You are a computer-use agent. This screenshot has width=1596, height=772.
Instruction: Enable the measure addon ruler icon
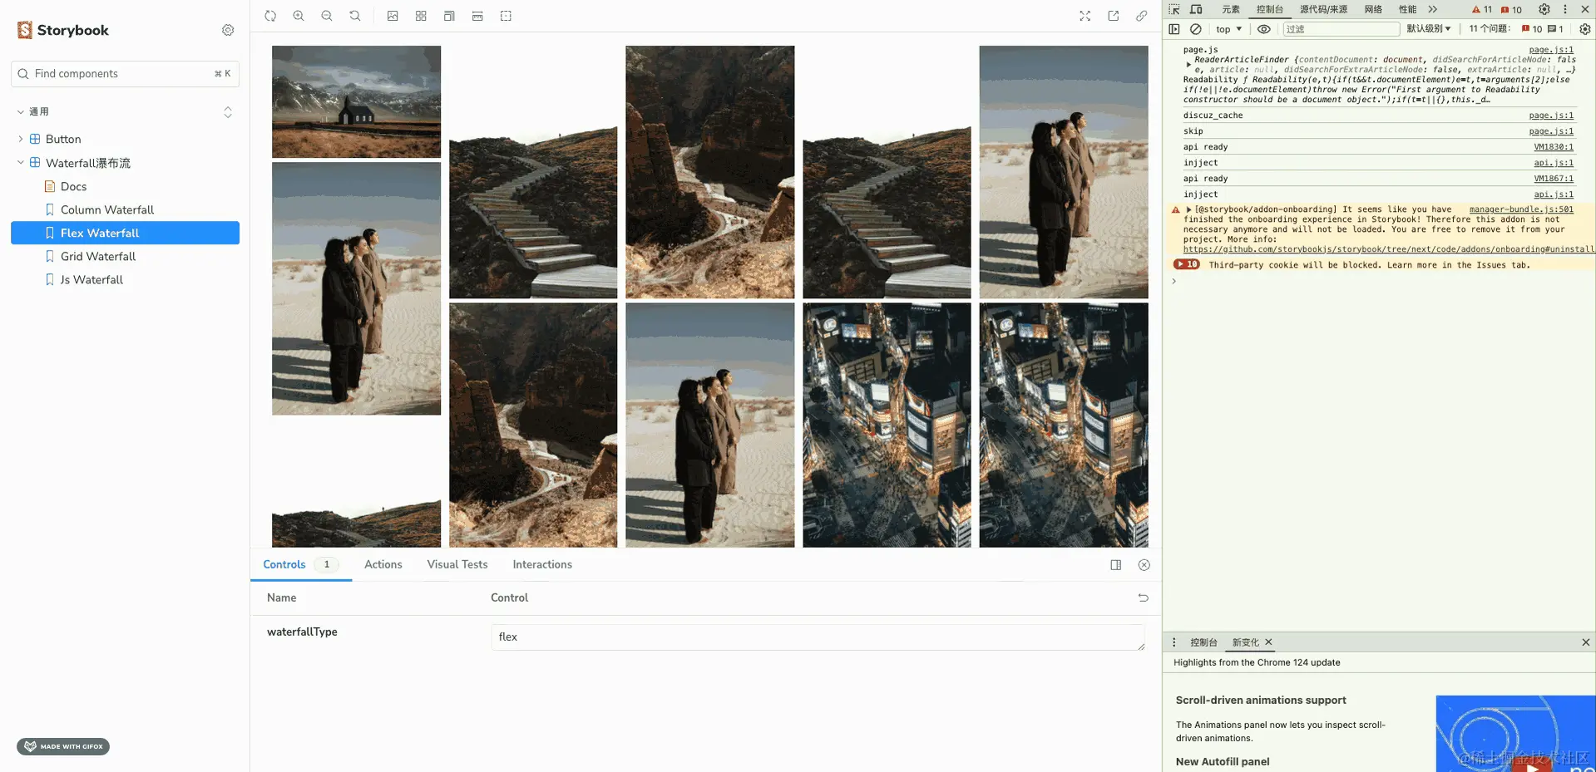(477, 15)
